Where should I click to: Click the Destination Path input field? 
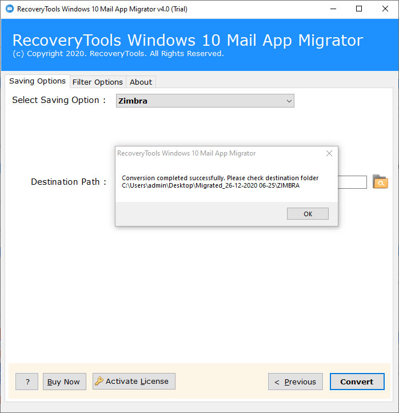tap(352, 182)
